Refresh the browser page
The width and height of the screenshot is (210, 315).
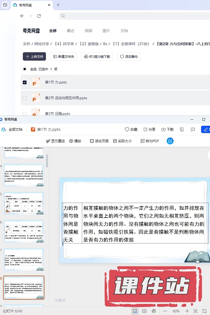pyautogui.click(x=39, y=16)
